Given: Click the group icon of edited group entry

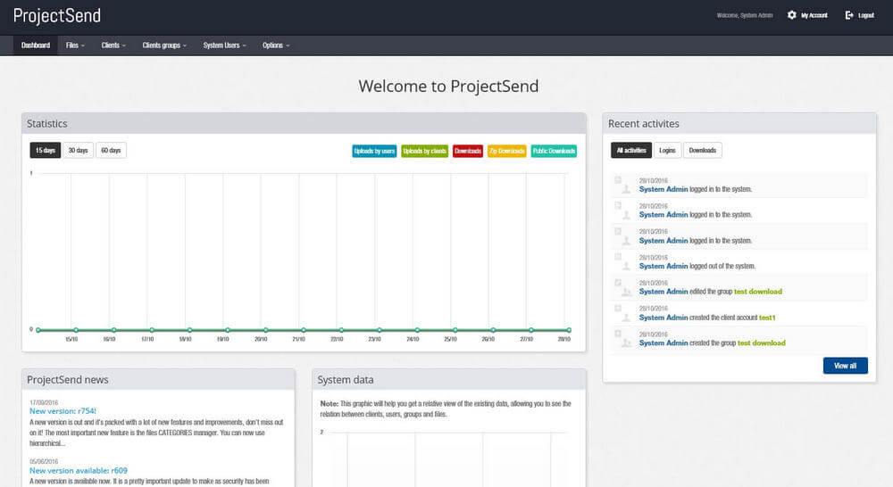Looking at the screenshot, I should [x=626, y=292].
